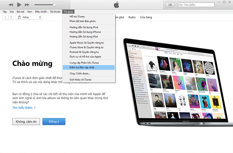Screen dimensions: 233x153
Task: Choose Dịch vụ và Hỗ trợ của Apple
Action: (89, 57)
